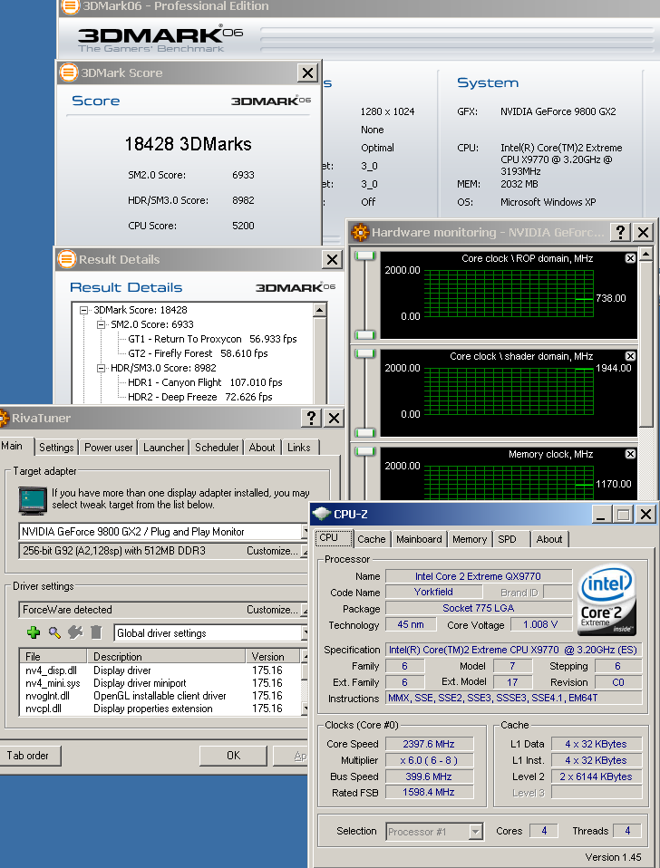Click the monitor icon in Target adapter
660x868 pixels.
coord(33,500)
